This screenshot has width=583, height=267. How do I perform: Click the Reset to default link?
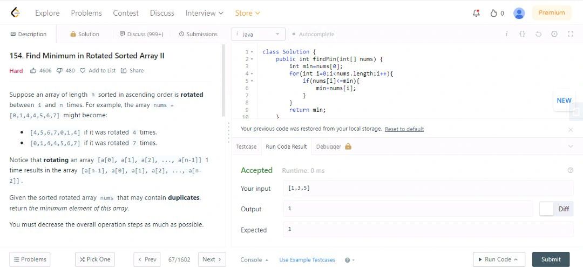pos(404,129)
